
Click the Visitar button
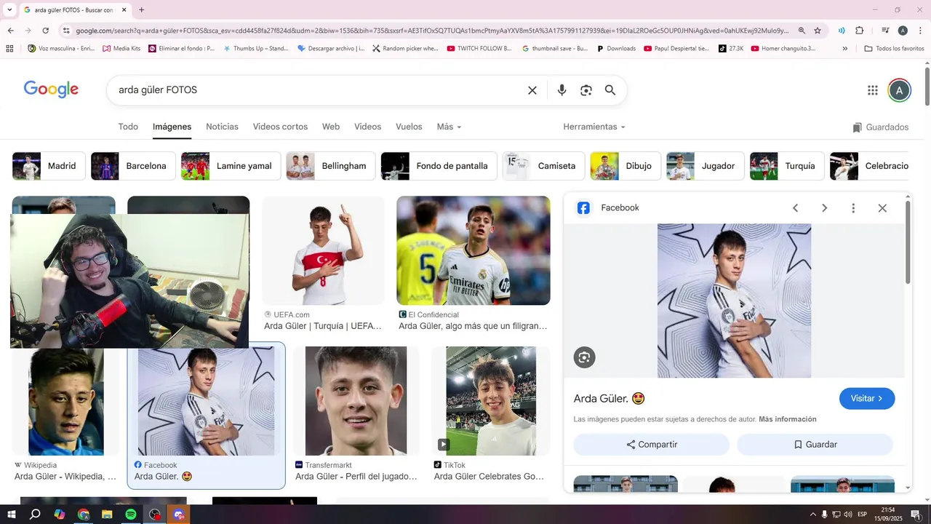867,399
